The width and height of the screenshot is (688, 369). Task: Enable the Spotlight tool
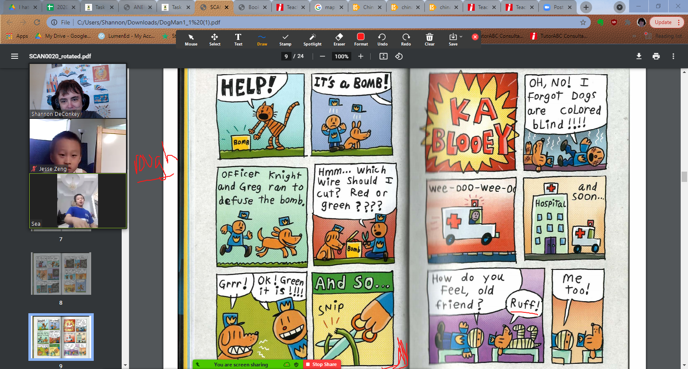[x=313, y=39]
